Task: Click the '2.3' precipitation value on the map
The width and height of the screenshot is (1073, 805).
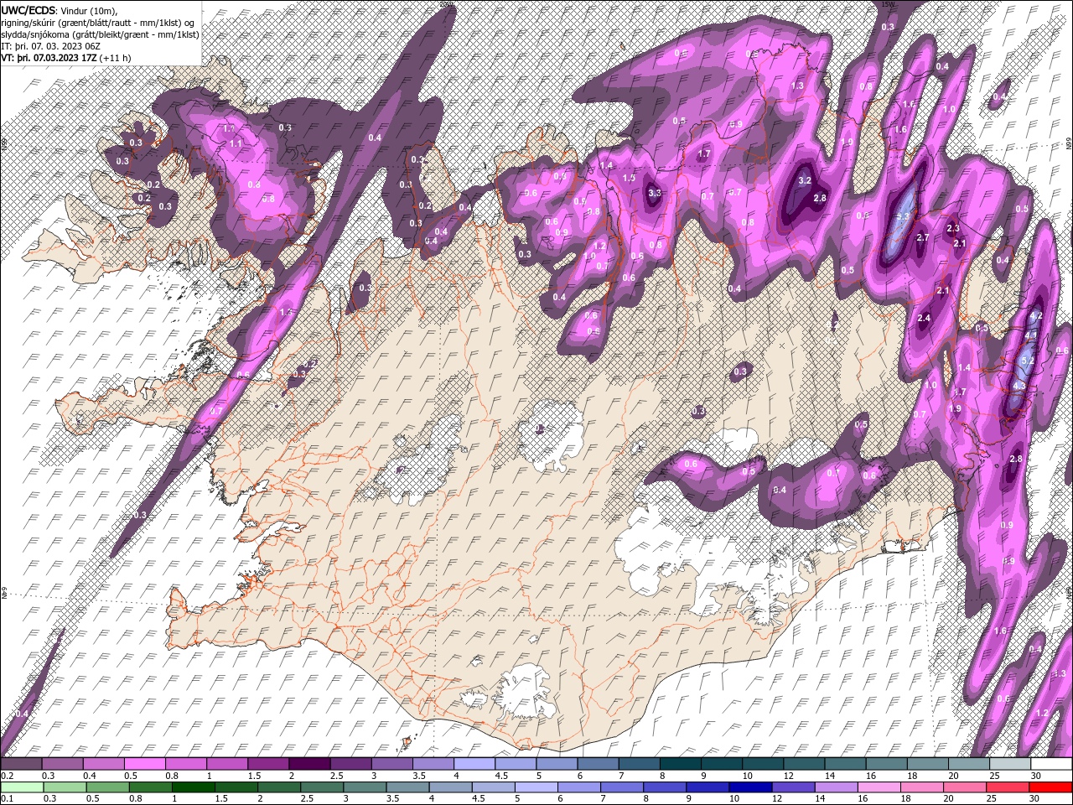Action: (x=952, y=228)
